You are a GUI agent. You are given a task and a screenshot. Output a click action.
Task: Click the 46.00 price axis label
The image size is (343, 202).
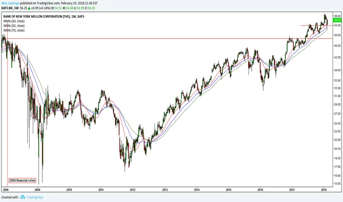[x=337, y=46]
